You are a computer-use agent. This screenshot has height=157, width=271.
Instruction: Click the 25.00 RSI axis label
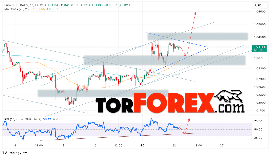tap(258, 138)
